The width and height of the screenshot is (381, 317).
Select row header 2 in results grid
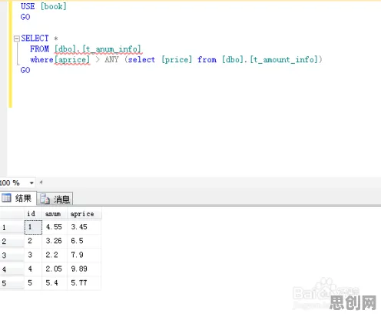tap(12, 241)
